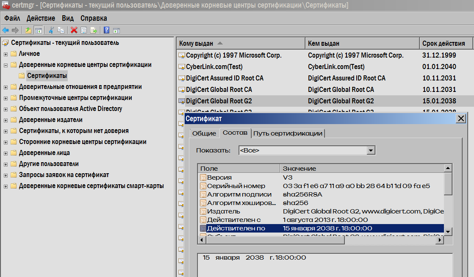Open the Справка menu

[94, 19]
